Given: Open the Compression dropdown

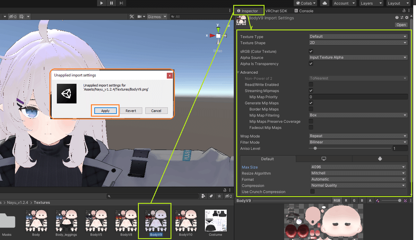Looking at the screenshot, I should [358, 185].
